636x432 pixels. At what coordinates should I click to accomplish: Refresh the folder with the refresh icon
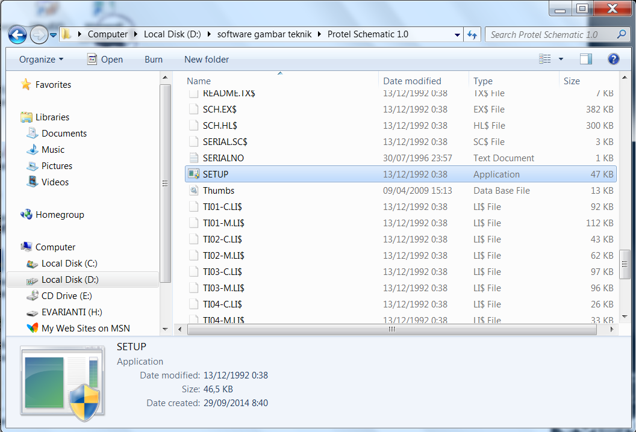(472, 35)
